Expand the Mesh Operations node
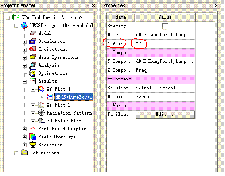The width and height of the screenshot is (225, 176). [x=24, y=58]
